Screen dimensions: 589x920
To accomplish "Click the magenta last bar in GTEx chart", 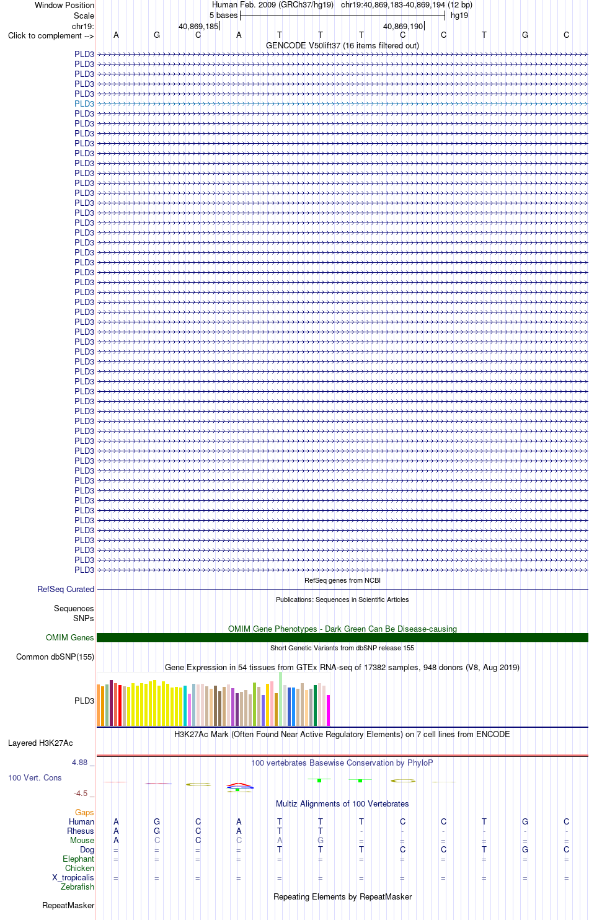I will click(x=329, y=710).
